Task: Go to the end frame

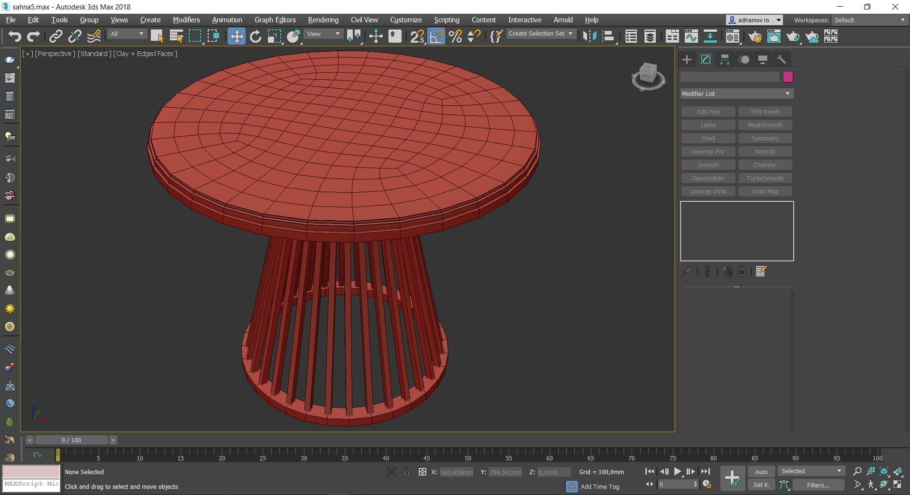Action: pyautogui.click(x=705, y=471)
